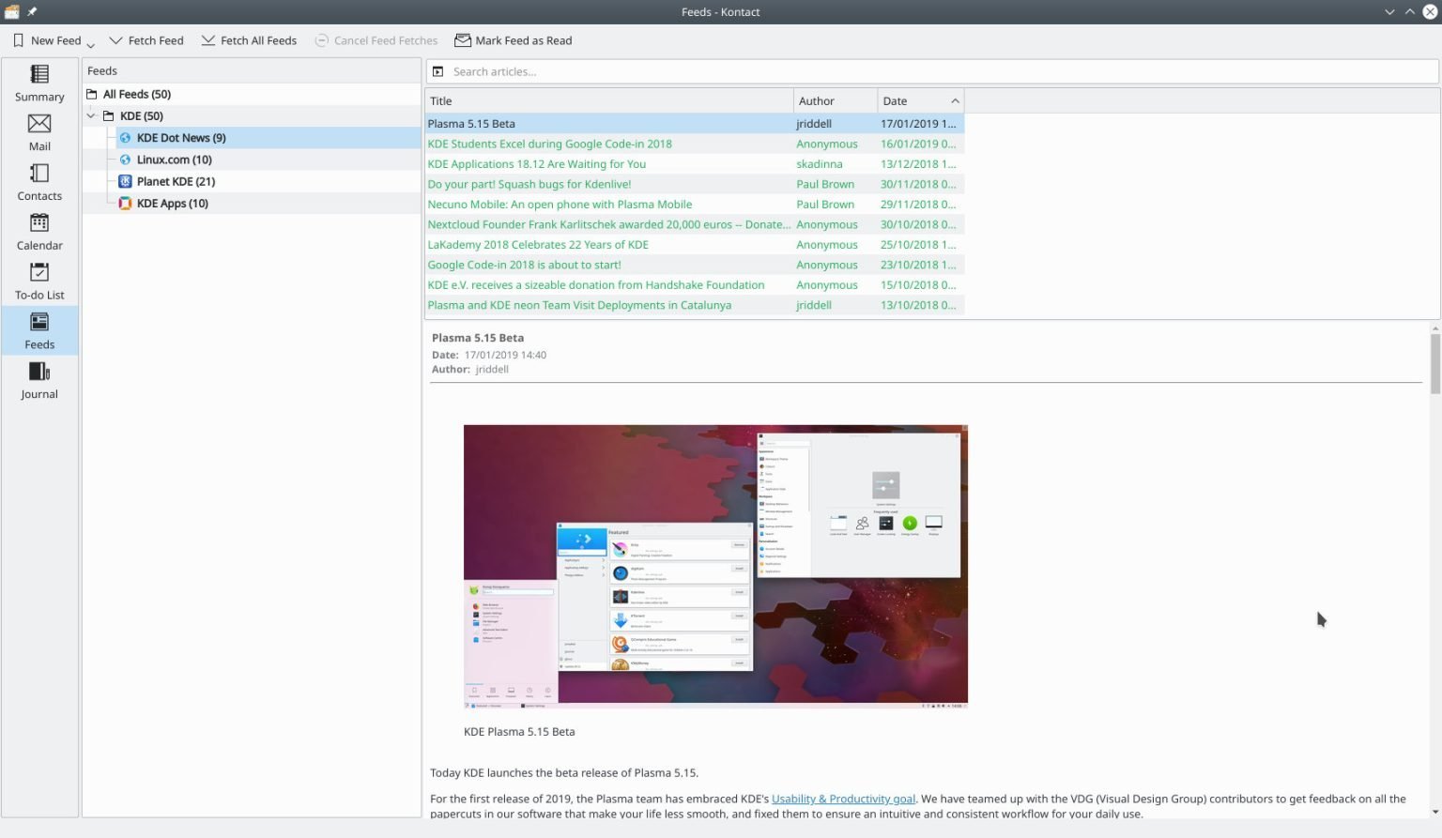Open the Contacts section

[x=38, y=184]
